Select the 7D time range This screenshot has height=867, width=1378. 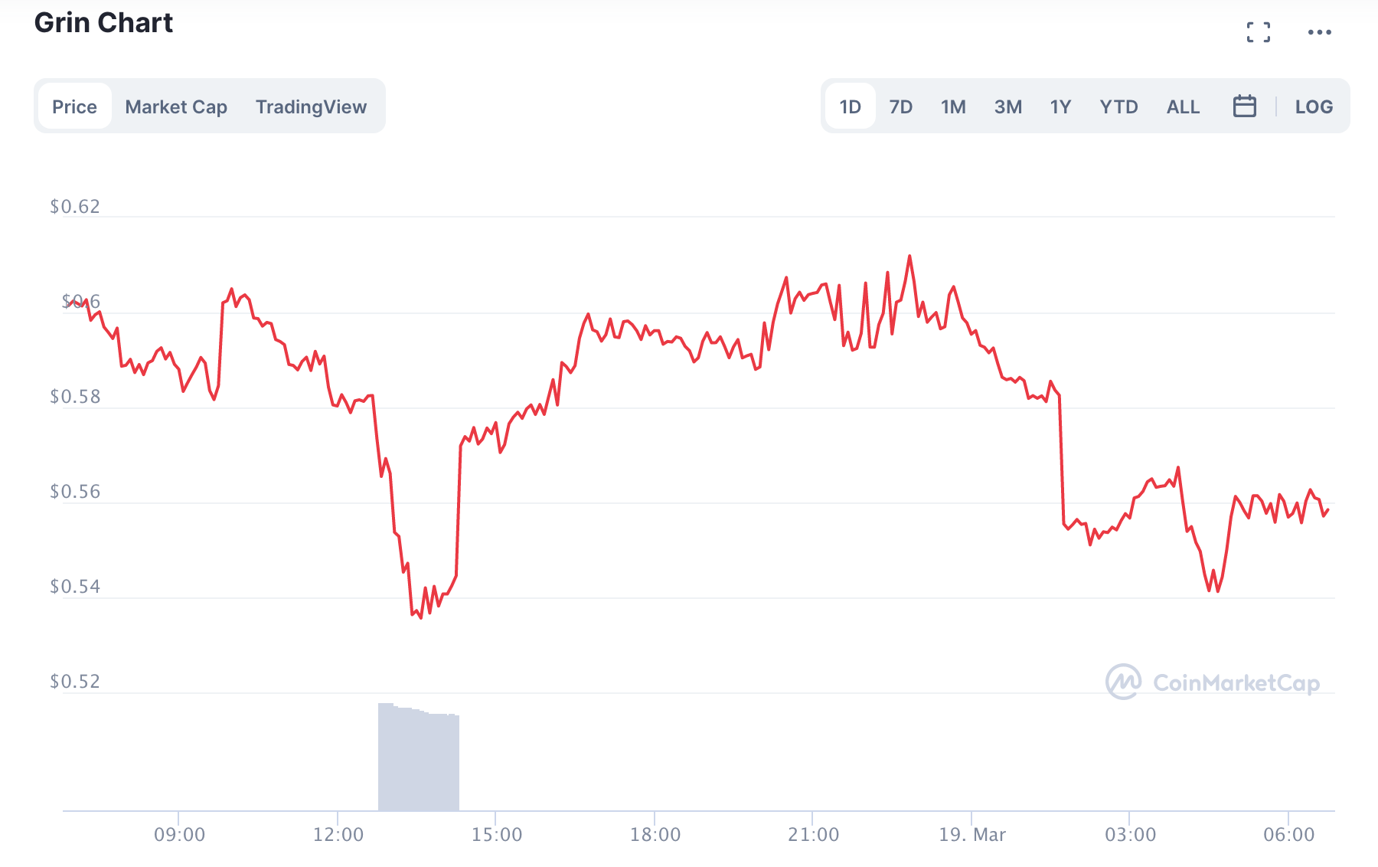(900, 106)
